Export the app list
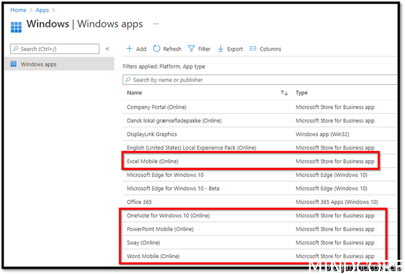The image size is (405, 274). pyautogui.click(x=221, y=49)
